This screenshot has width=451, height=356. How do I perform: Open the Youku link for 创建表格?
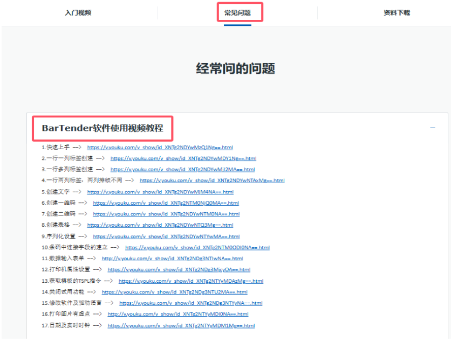click(160, 225)
